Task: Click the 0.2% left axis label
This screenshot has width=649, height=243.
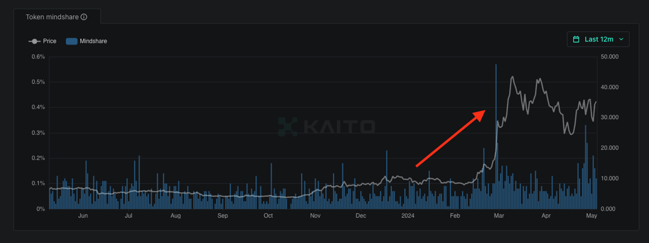Action: (x=38, y=158)
